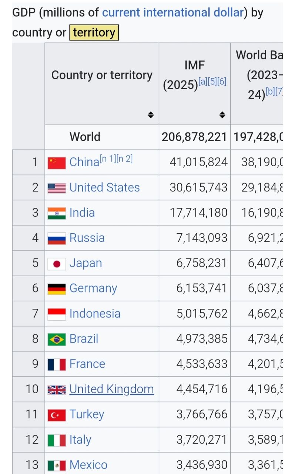
Task: Click the United States flag icon
Action: pos(57,188)
